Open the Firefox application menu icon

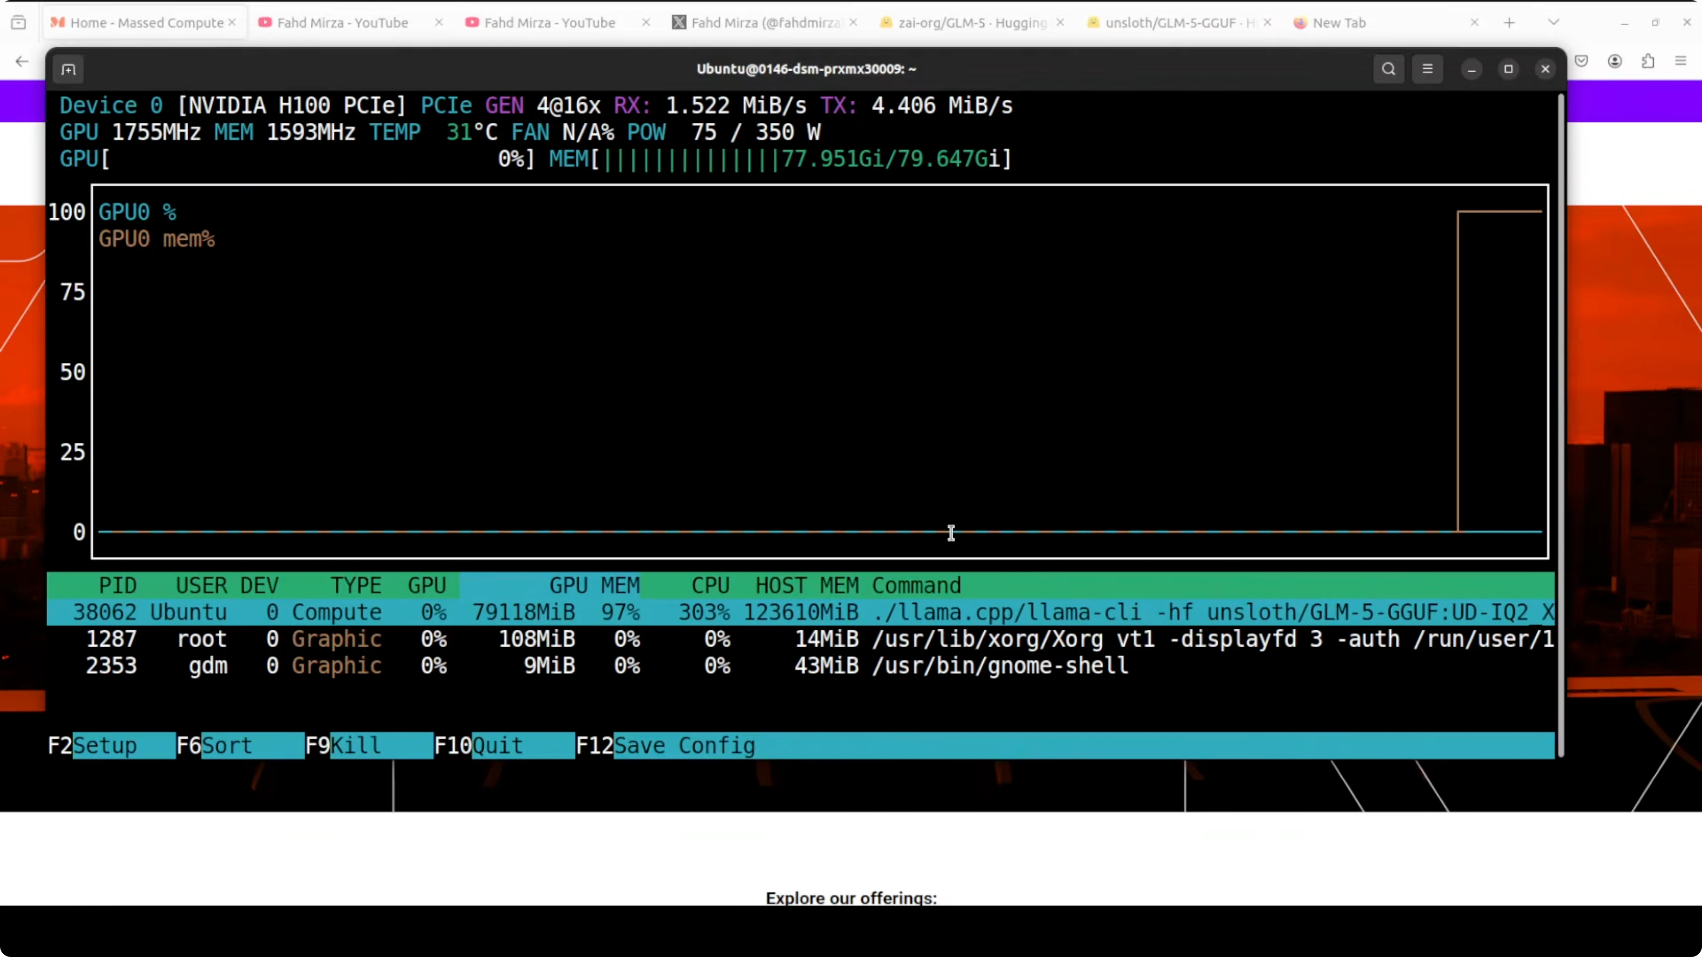1681,61
